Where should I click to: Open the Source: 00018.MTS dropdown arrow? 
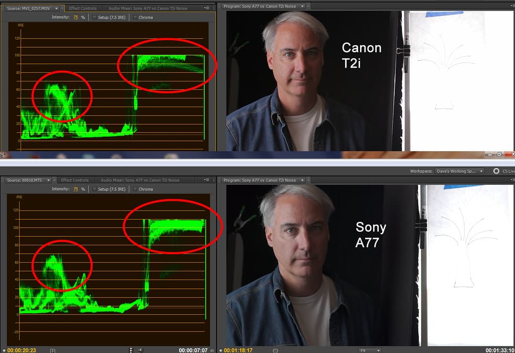49,180
